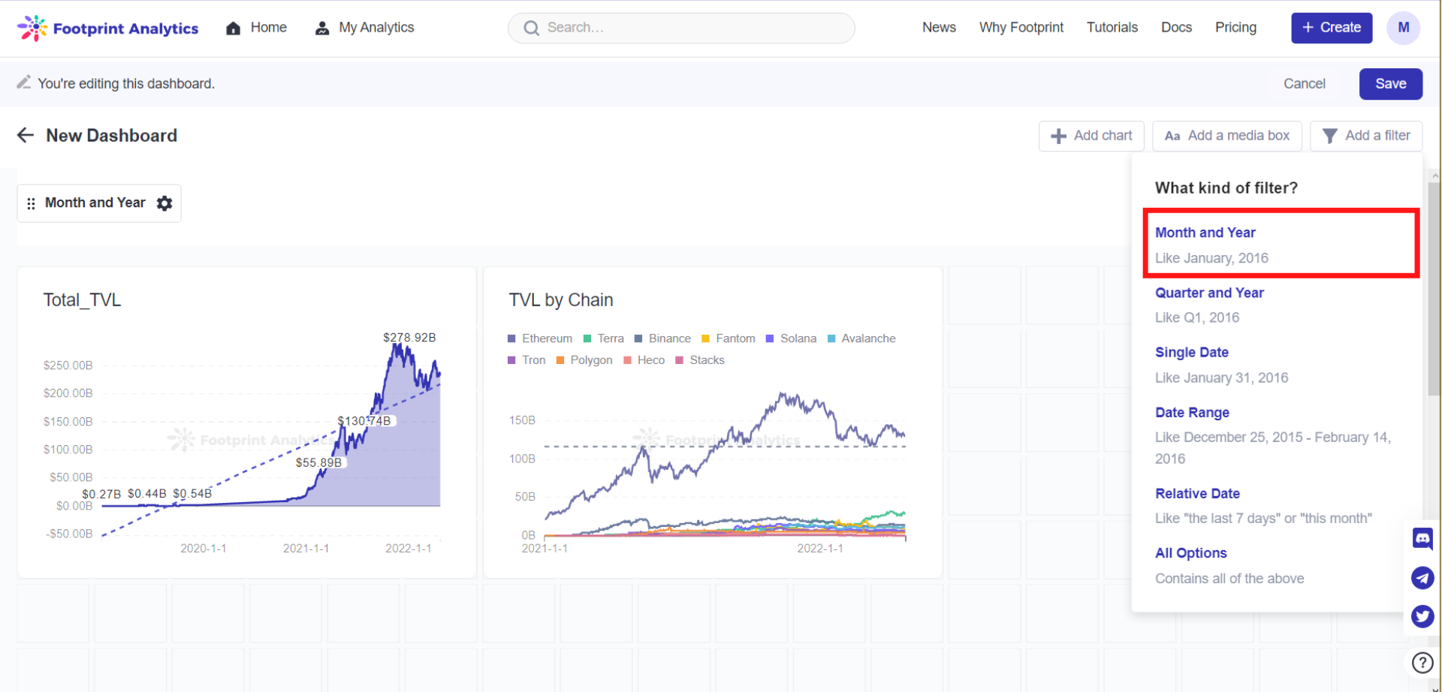
Task: Open Home from the top navigation
Action: [x=256, y=28]
